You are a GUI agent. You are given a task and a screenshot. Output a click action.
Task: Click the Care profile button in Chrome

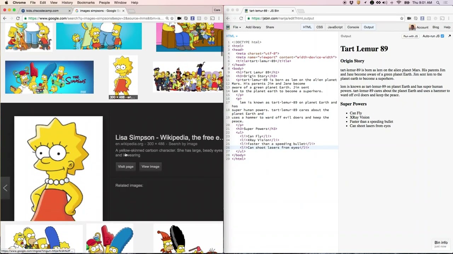[x=217, y=10]
